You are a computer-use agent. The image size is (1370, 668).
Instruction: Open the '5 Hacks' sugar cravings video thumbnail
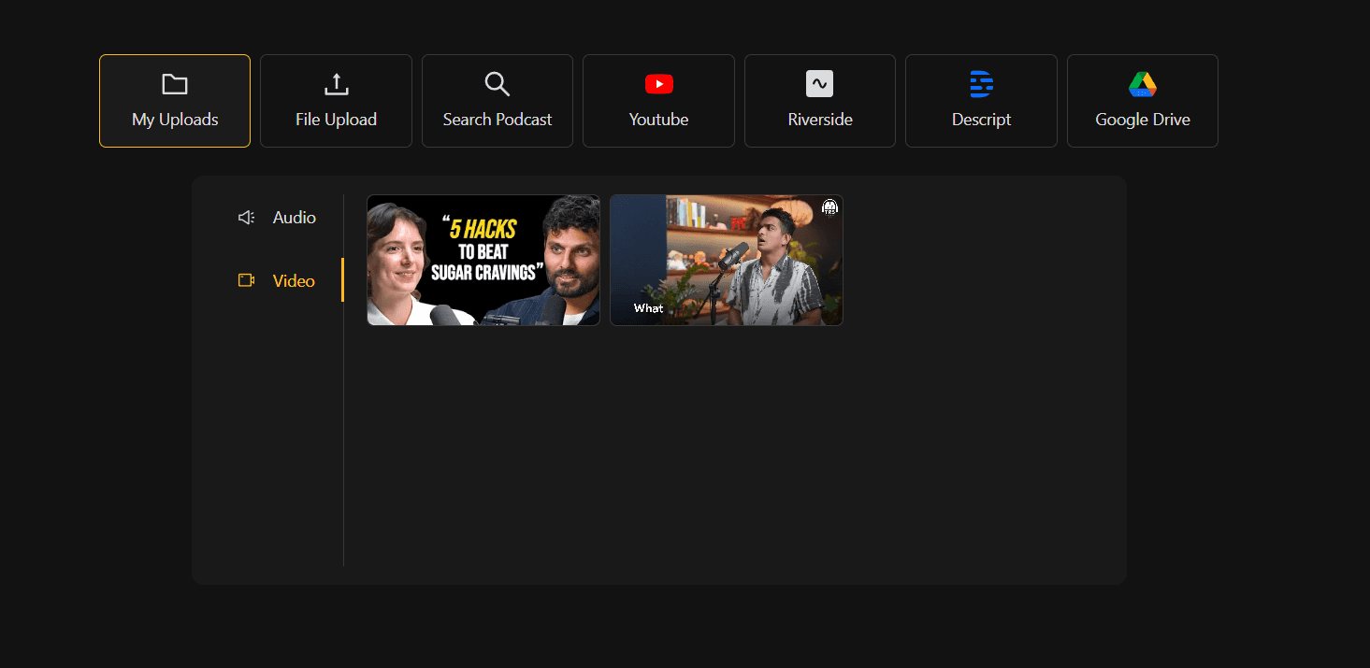click(483, 260)
